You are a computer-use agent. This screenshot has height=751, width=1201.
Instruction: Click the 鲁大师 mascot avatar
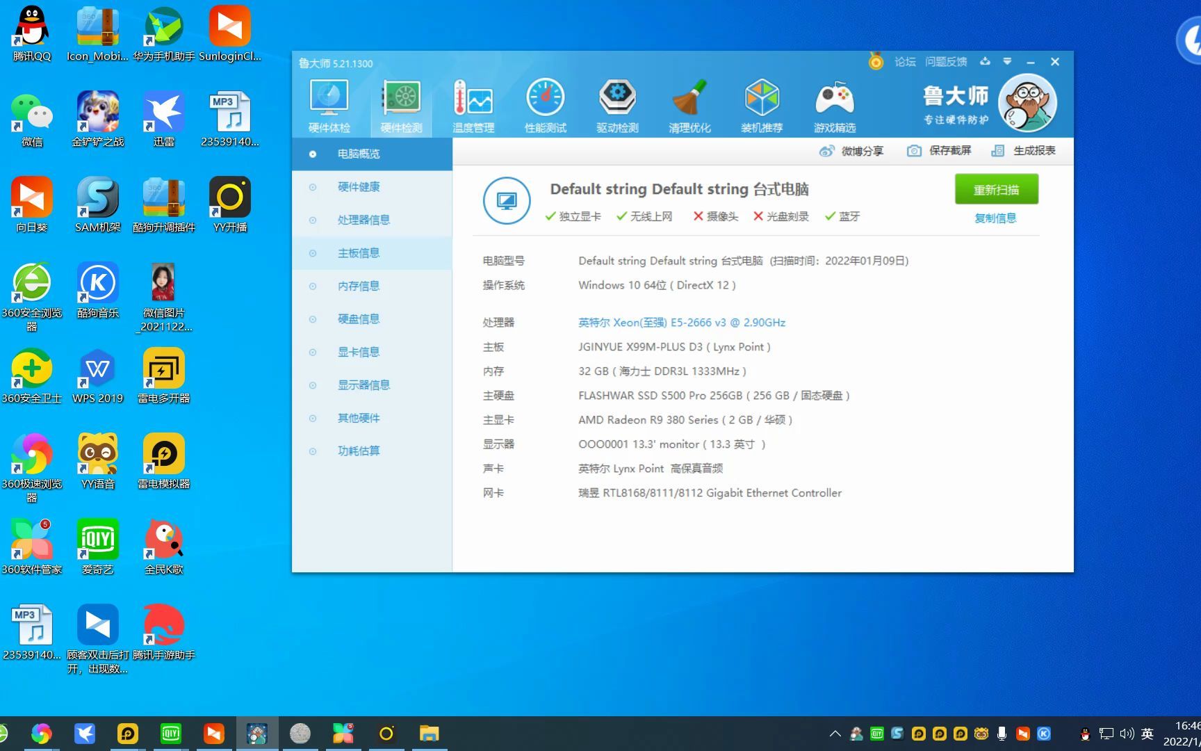[x=1027, y=103]
